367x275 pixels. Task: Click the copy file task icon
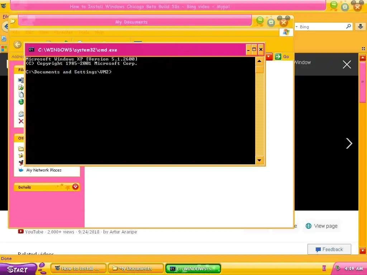pos(21,95)
